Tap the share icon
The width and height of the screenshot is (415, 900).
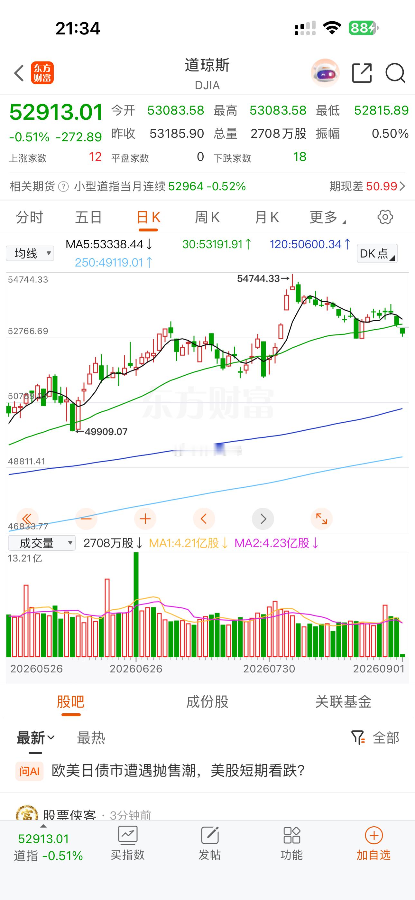click(x=362, y=73)
